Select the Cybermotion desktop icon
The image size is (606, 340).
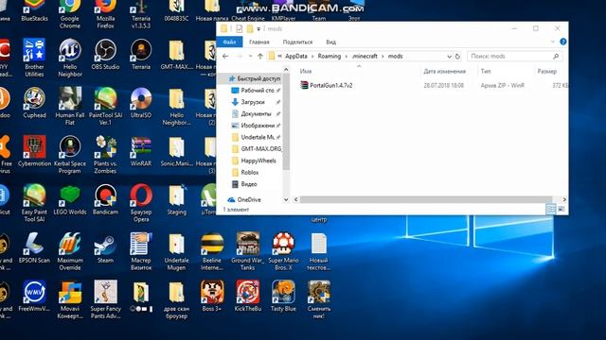pyautogui.click(x=34, y=151)
